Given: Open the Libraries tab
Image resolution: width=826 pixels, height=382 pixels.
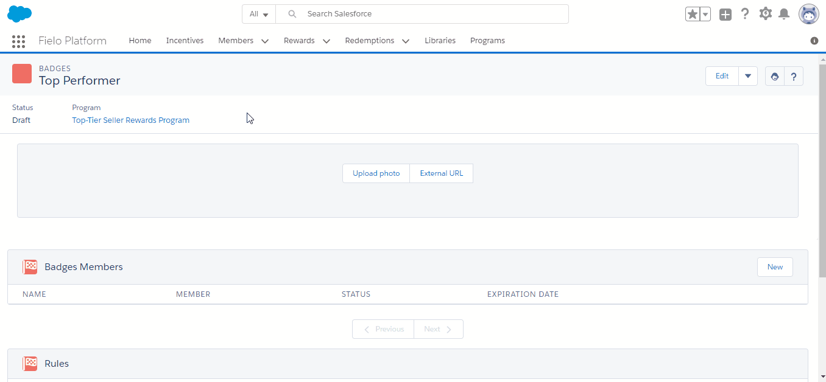Looking at the screenshot, I should click(x=440, y=41).
